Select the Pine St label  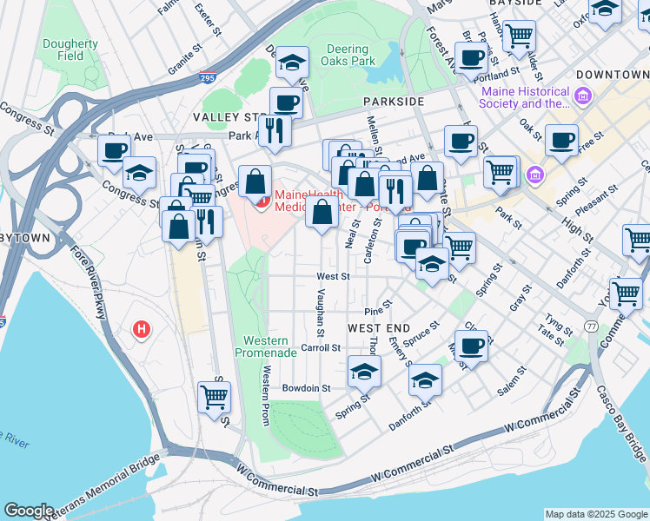tap(379, 308)
